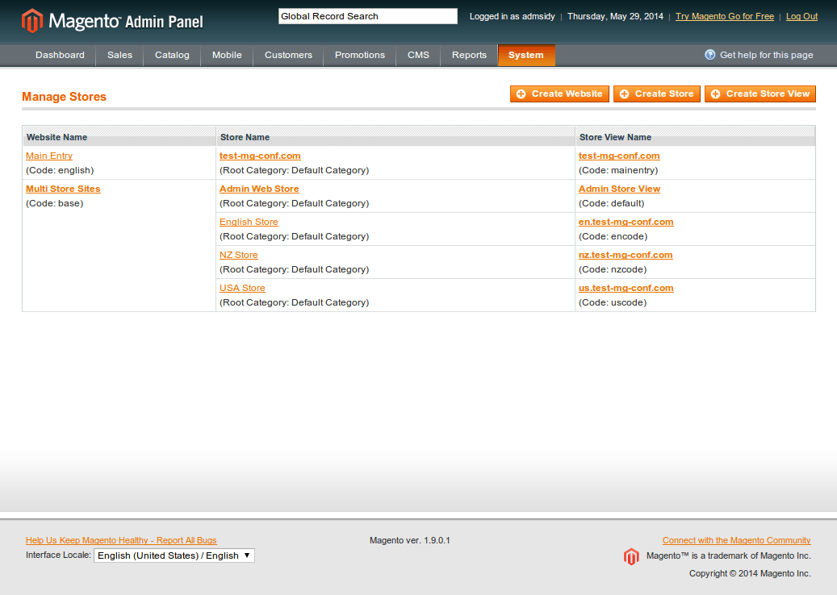
Task: Click Try Magento Go for Free link
Action: (724, 16)
